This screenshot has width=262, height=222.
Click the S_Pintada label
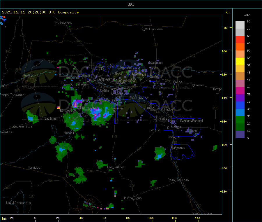click(78, 84)
